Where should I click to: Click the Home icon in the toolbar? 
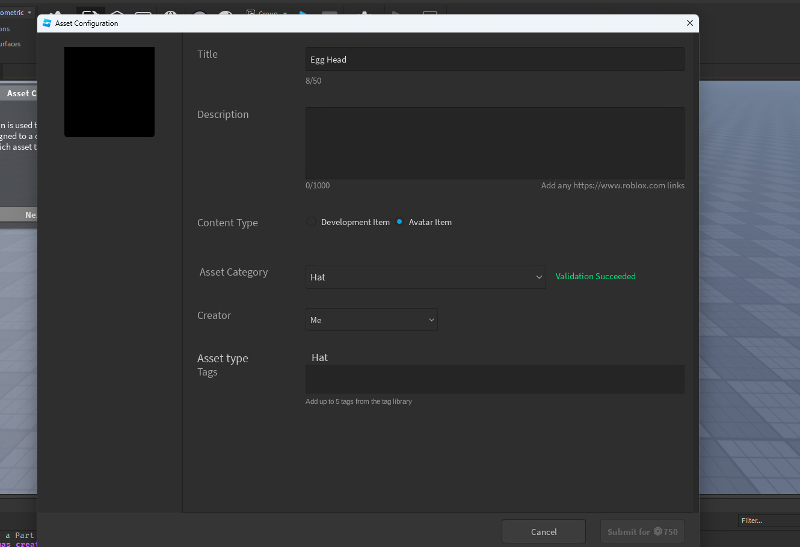(116, 13)
